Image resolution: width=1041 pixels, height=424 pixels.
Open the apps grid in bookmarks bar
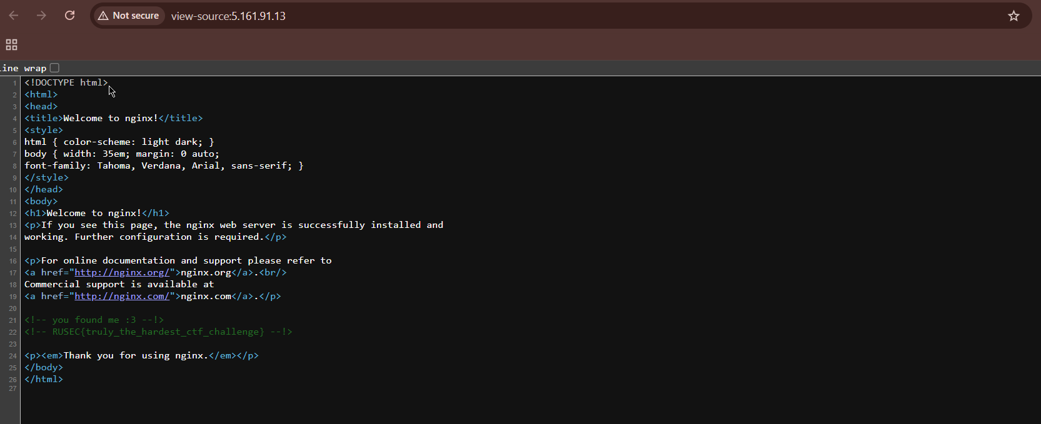click(x=11, y=45)
